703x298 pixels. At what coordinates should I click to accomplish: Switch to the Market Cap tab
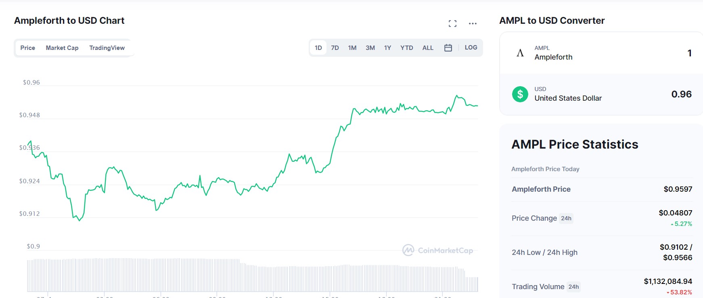coord(62,48)
